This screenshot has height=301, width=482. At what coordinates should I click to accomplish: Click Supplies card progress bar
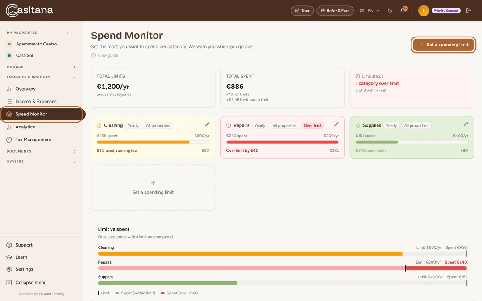[x=412, y=142]
